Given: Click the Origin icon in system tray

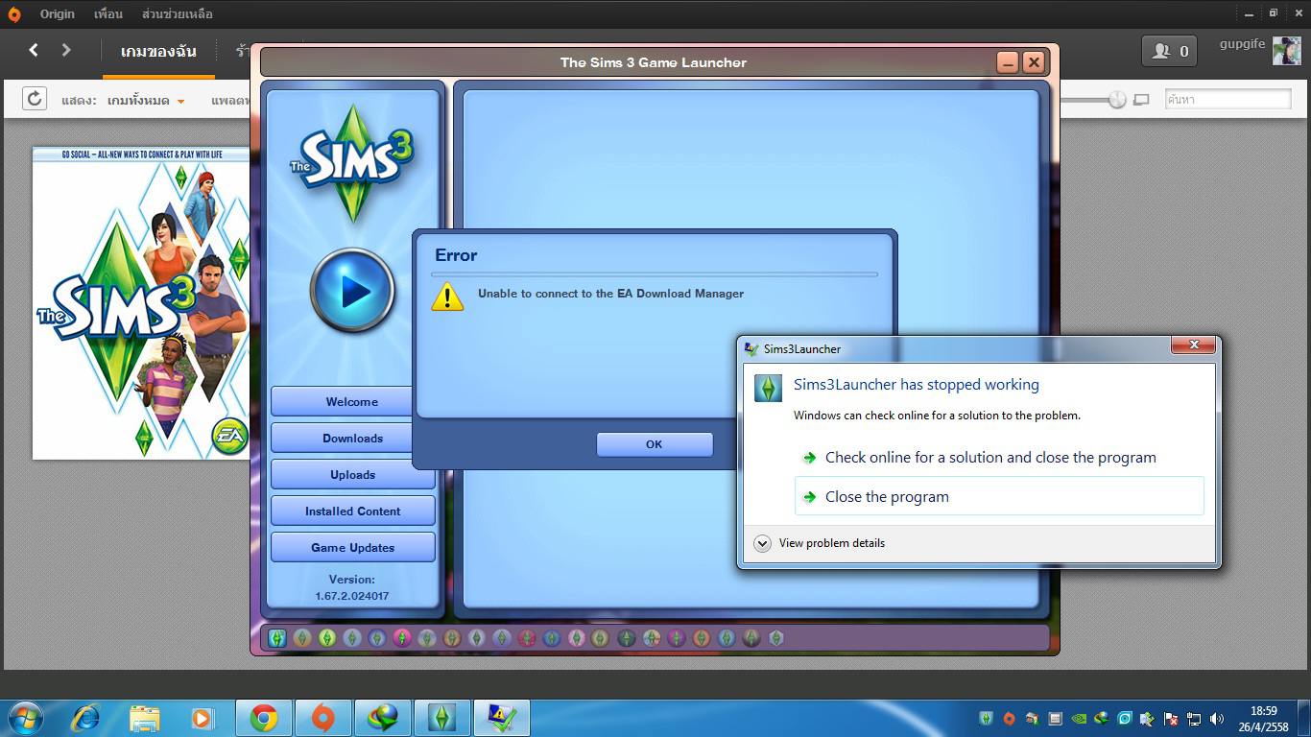Looking at the screenshot, I should 1009,719.
